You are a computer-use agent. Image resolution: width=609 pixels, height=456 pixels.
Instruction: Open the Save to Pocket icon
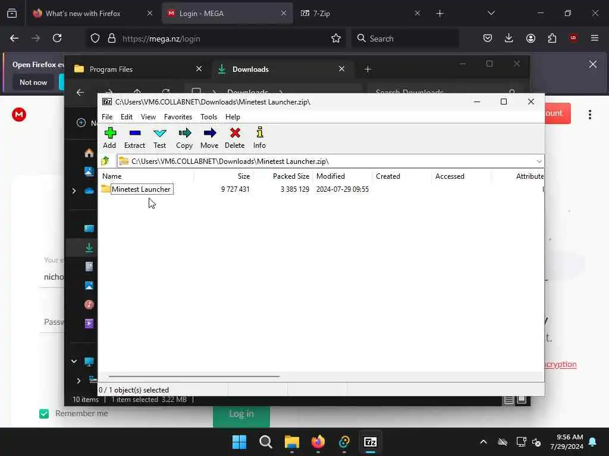tap(488, 38)
